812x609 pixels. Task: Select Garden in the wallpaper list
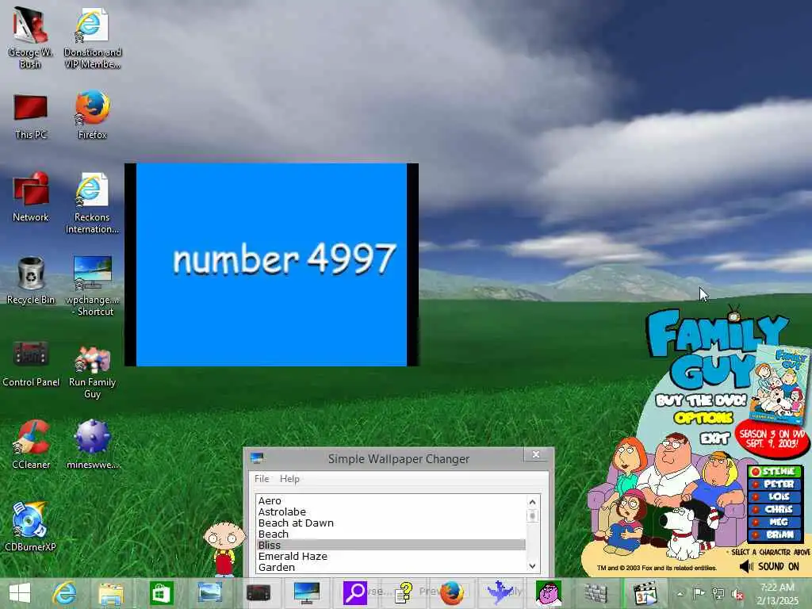click(x=391, y=567)
